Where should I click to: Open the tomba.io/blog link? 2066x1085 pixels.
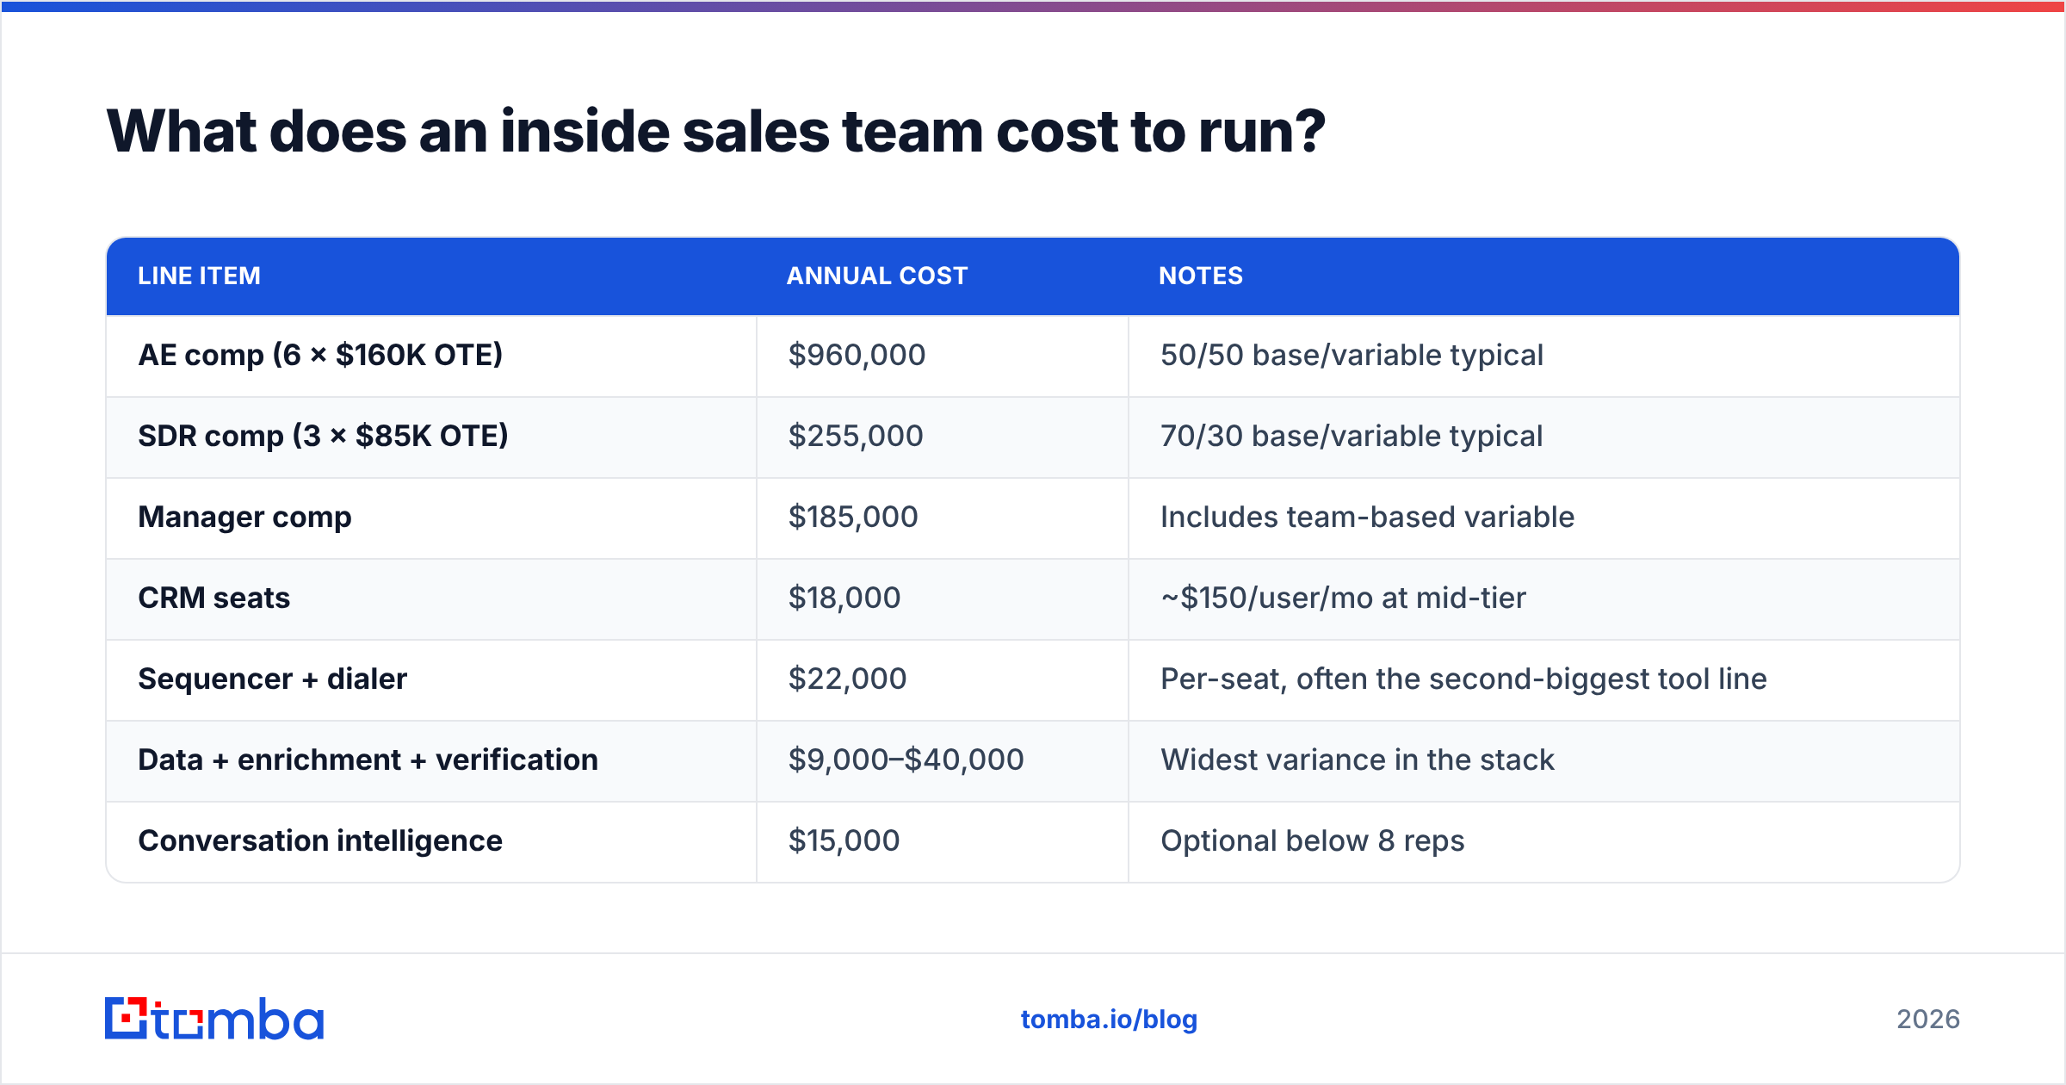[1109, 1020]
